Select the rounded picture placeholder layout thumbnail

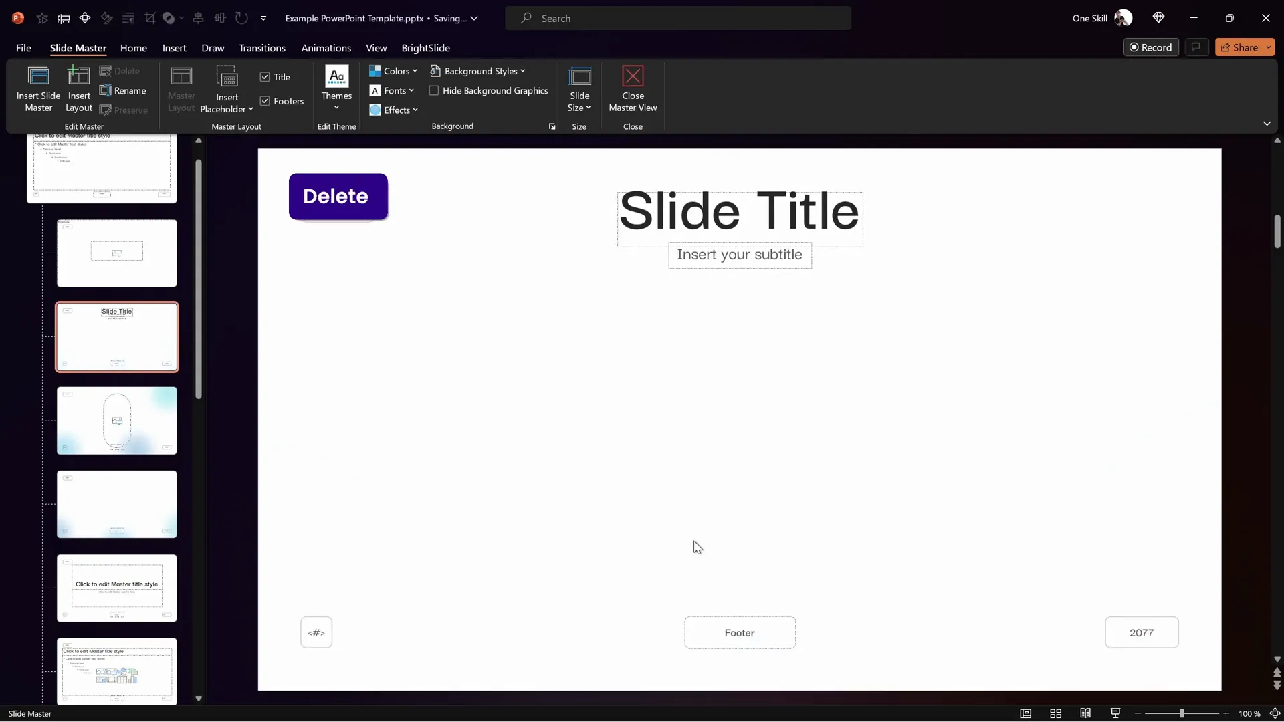tap(117, 420)
